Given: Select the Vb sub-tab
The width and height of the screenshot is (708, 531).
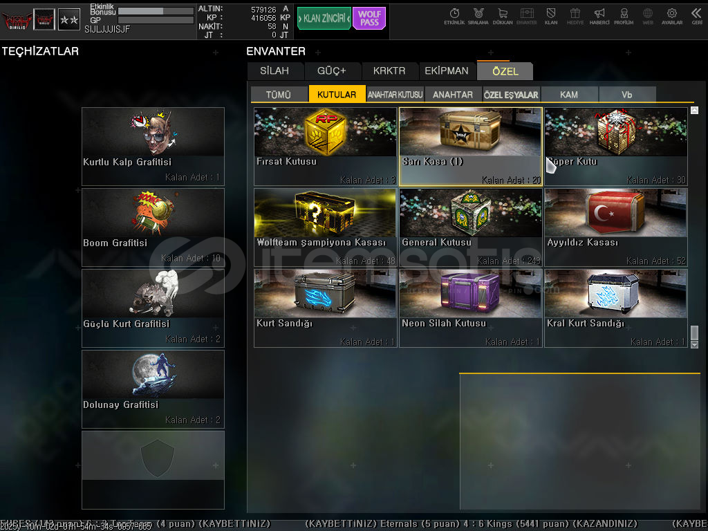Looking at the screenshot, I should (x=626, y=94).
